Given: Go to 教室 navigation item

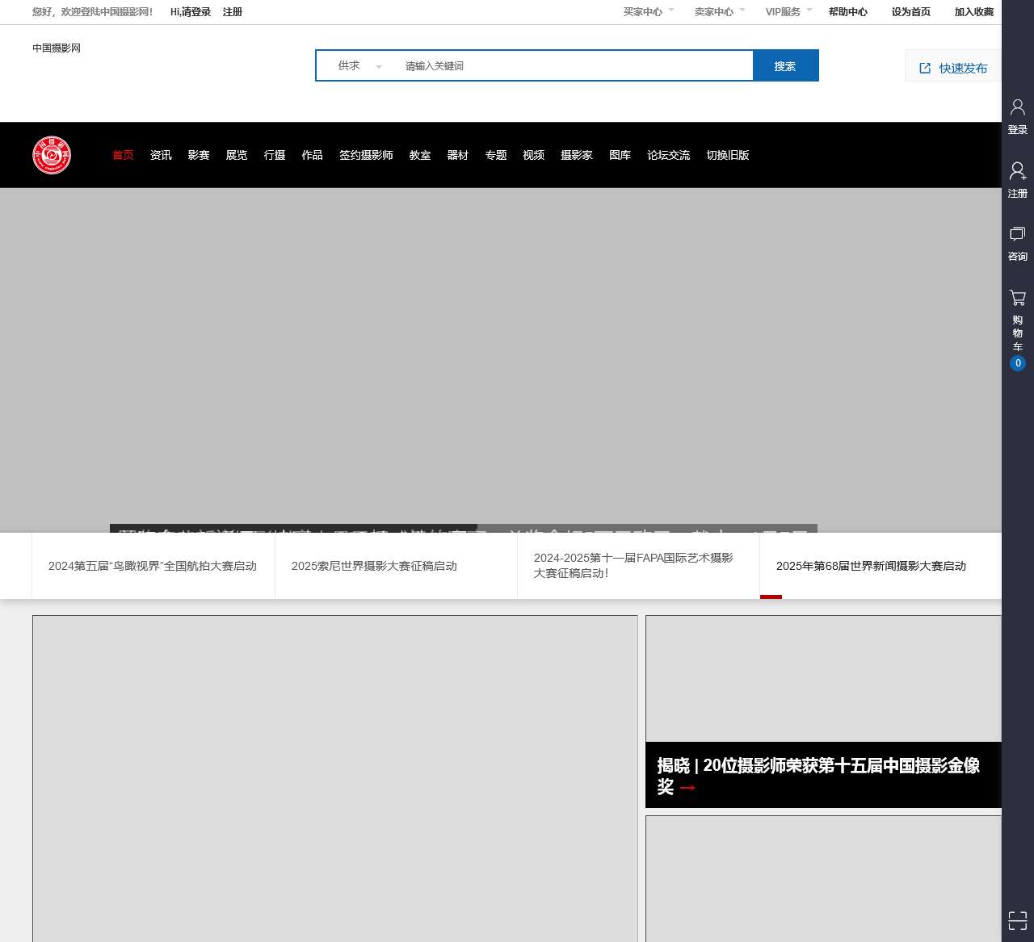Looking at the screenshot, I should [420, 155].
